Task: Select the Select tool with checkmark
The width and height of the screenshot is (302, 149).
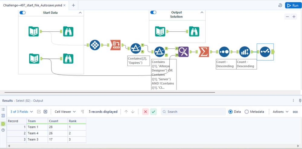Action: (265, 52)
